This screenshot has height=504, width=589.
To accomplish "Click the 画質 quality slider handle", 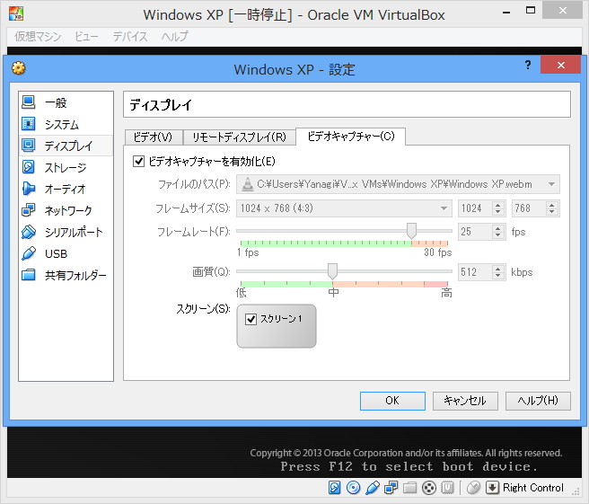I will [332, 271].
